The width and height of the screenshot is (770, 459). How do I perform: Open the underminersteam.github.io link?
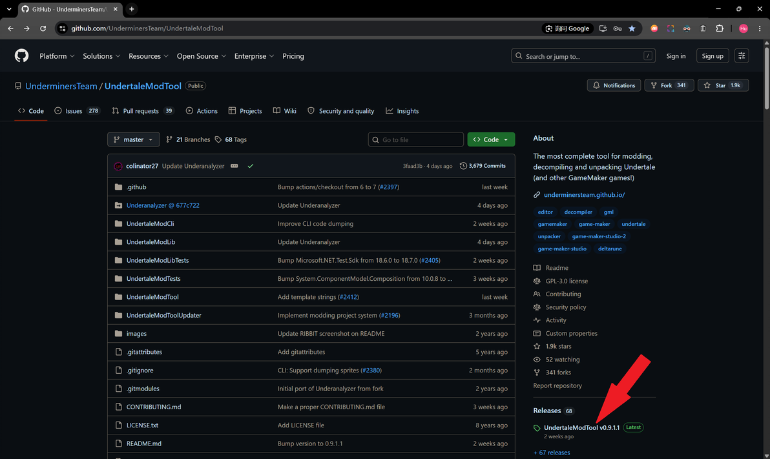click(x=585, y=195)
